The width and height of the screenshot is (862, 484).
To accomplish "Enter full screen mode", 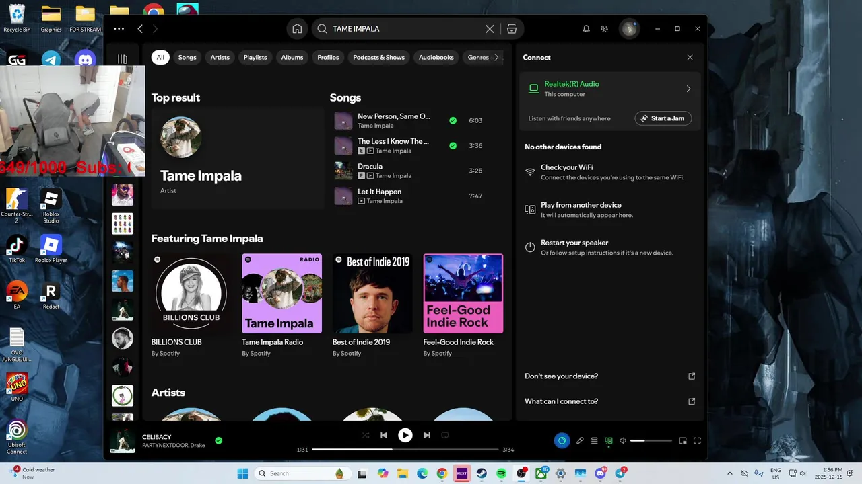I will [x=698, y=441].
